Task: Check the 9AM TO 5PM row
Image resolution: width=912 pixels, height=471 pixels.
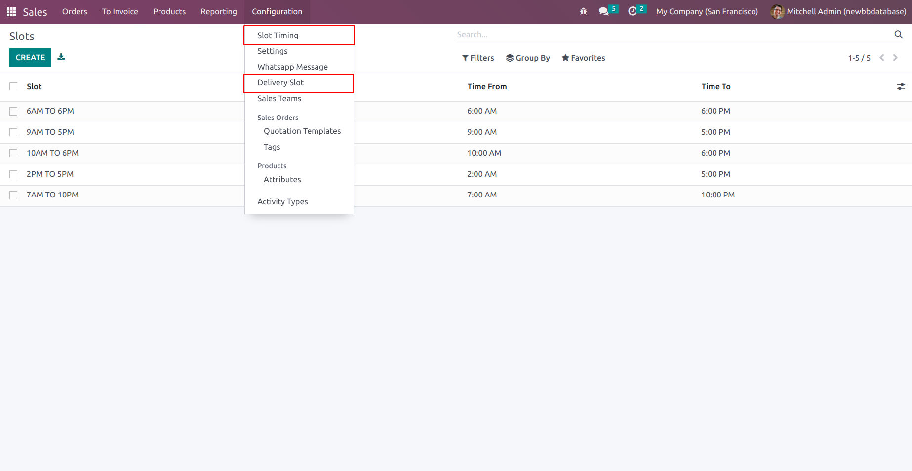Action: (x=13, y=132)
